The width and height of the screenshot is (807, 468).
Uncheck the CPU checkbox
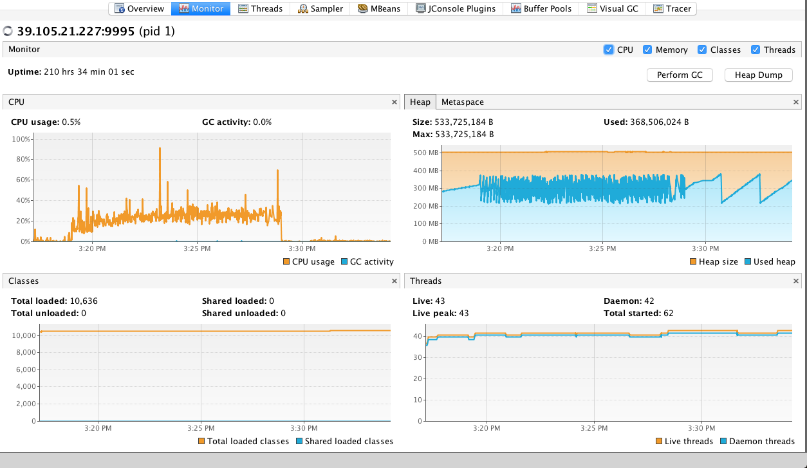[609, 50]
